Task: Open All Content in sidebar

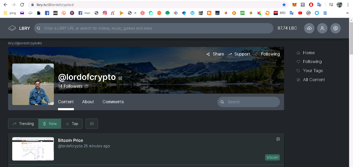Action: 311,80
